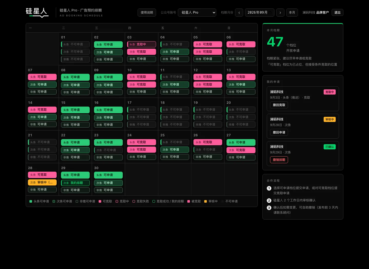Click the 审核中 badge on 9月28日 card
The width and height of the screenshot is (369, 269).
(x=330, y=119)
